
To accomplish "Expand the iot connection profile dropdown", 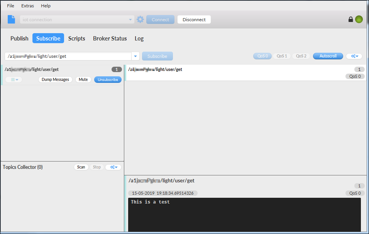I will [131, 19].
